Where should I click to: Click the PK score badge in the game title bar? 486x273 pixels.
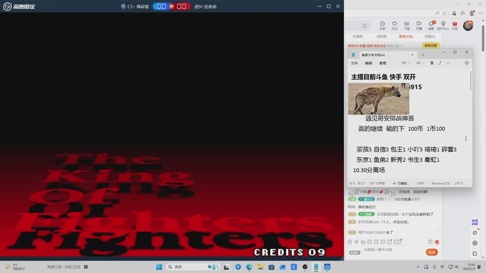pyautogui.click(x=171, y=6)
